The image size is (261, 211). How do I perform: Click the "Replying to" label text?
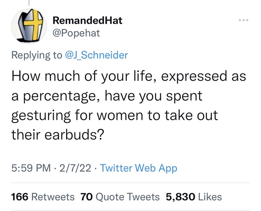(36, 55)
